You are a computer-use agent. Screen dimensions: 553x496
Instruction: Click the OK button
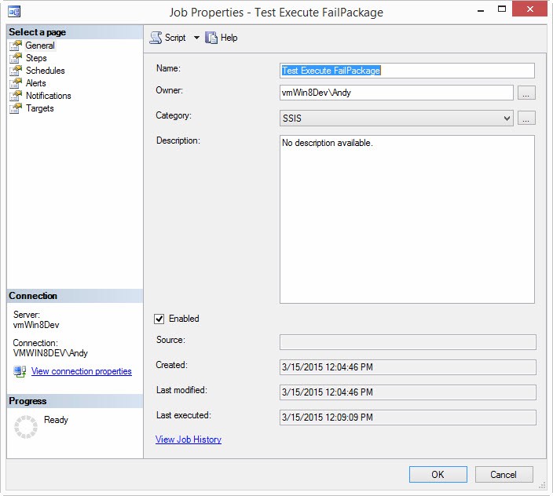(438, 475)
